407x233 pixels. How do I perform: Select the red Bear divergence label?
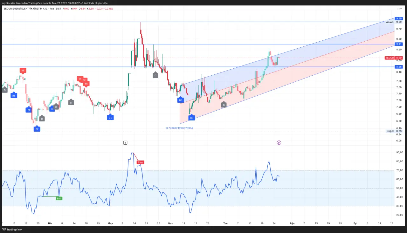coord(140,162)
